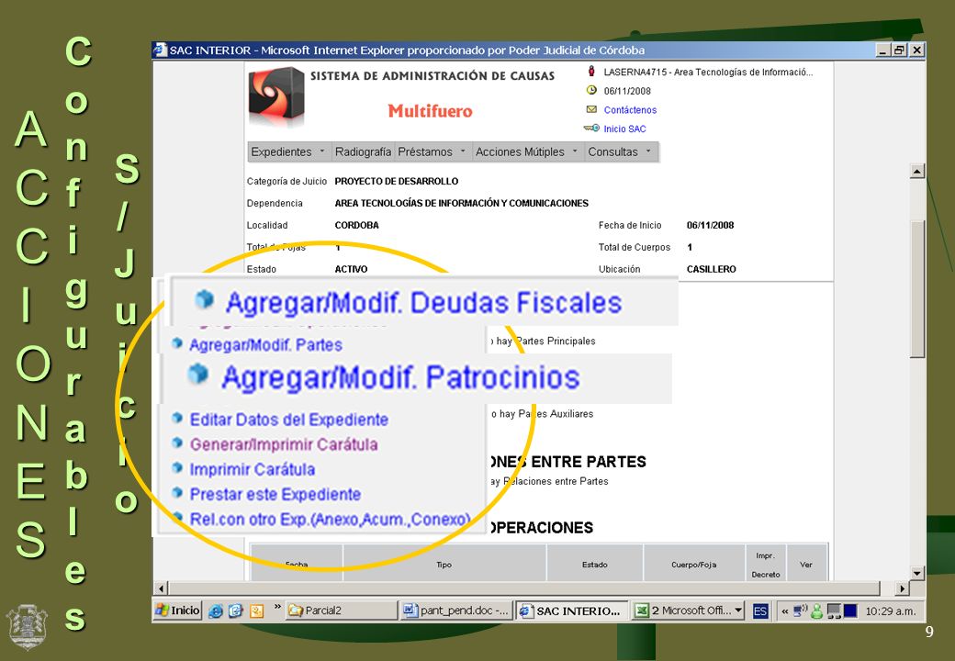Click the cube bullet beside Deudas Fiscales

click(204, 299)
